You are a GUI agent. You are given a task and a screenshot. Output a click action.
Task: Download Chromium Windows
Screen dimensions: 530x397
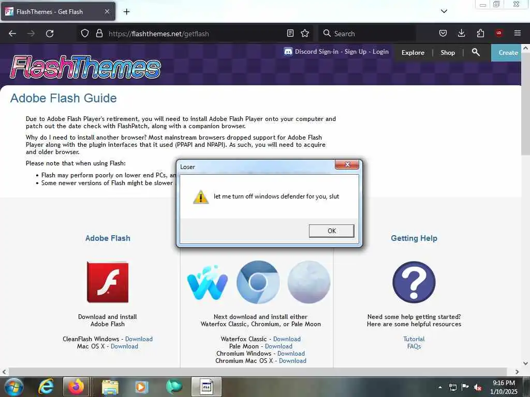click(291, 354)
